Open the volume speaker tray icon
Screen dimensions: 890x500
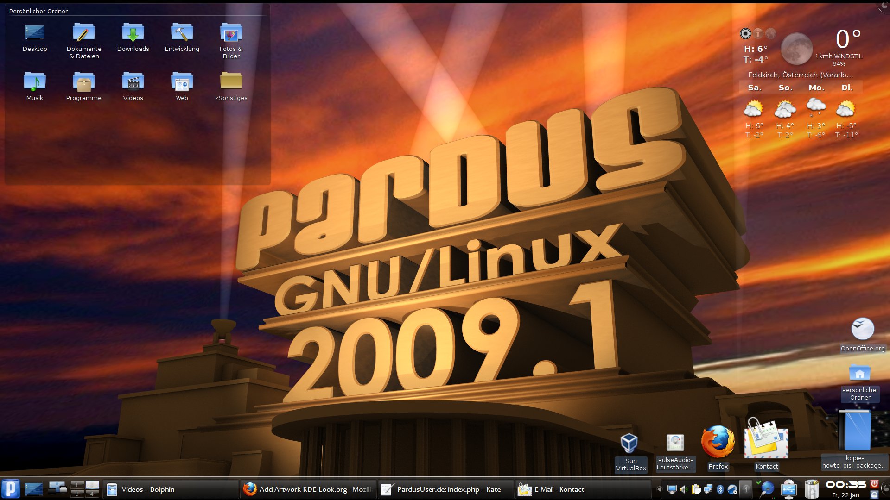pos(684,489)
